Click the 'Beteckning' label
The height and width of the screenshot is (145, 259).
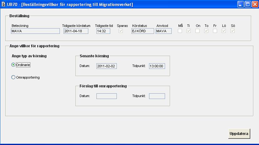coord(20,26)
